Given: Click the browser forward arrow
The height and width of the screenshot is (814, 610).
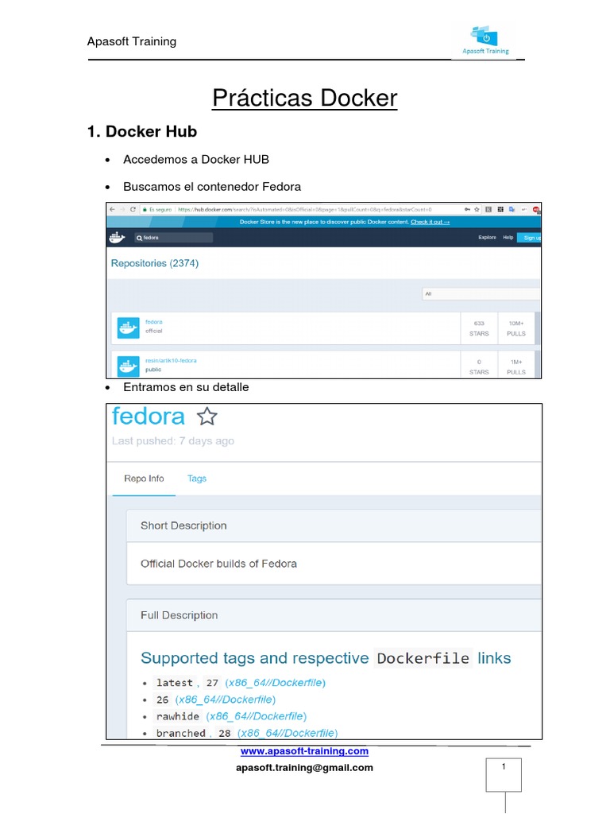Looking at the screenshot, I should point(122,209).
